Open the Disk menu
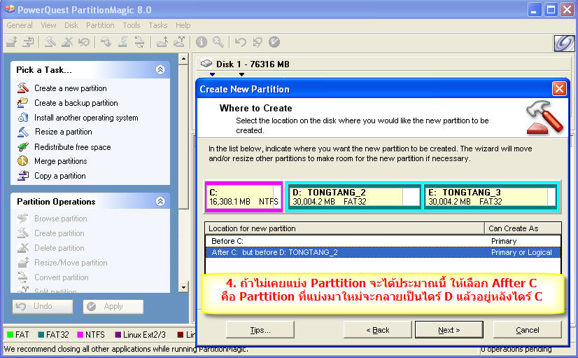This screenshot has width=578, height=358. click(71, 25)
